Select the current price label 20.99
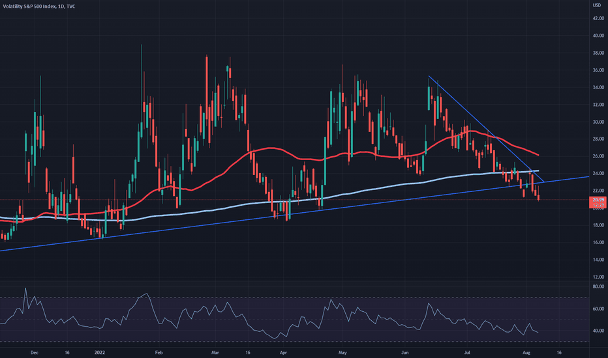 [x=598, y=200]
